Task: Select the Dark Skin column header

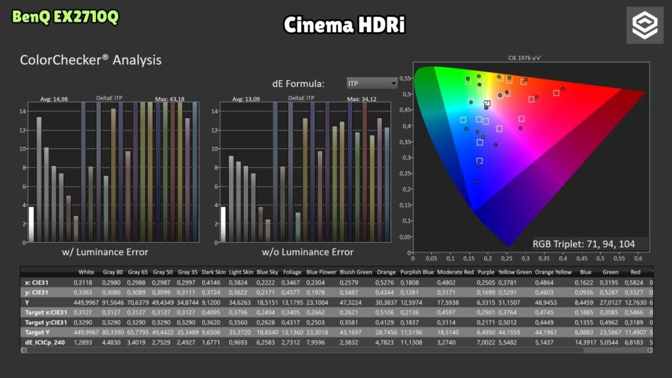Action: [x=213, y=272]
